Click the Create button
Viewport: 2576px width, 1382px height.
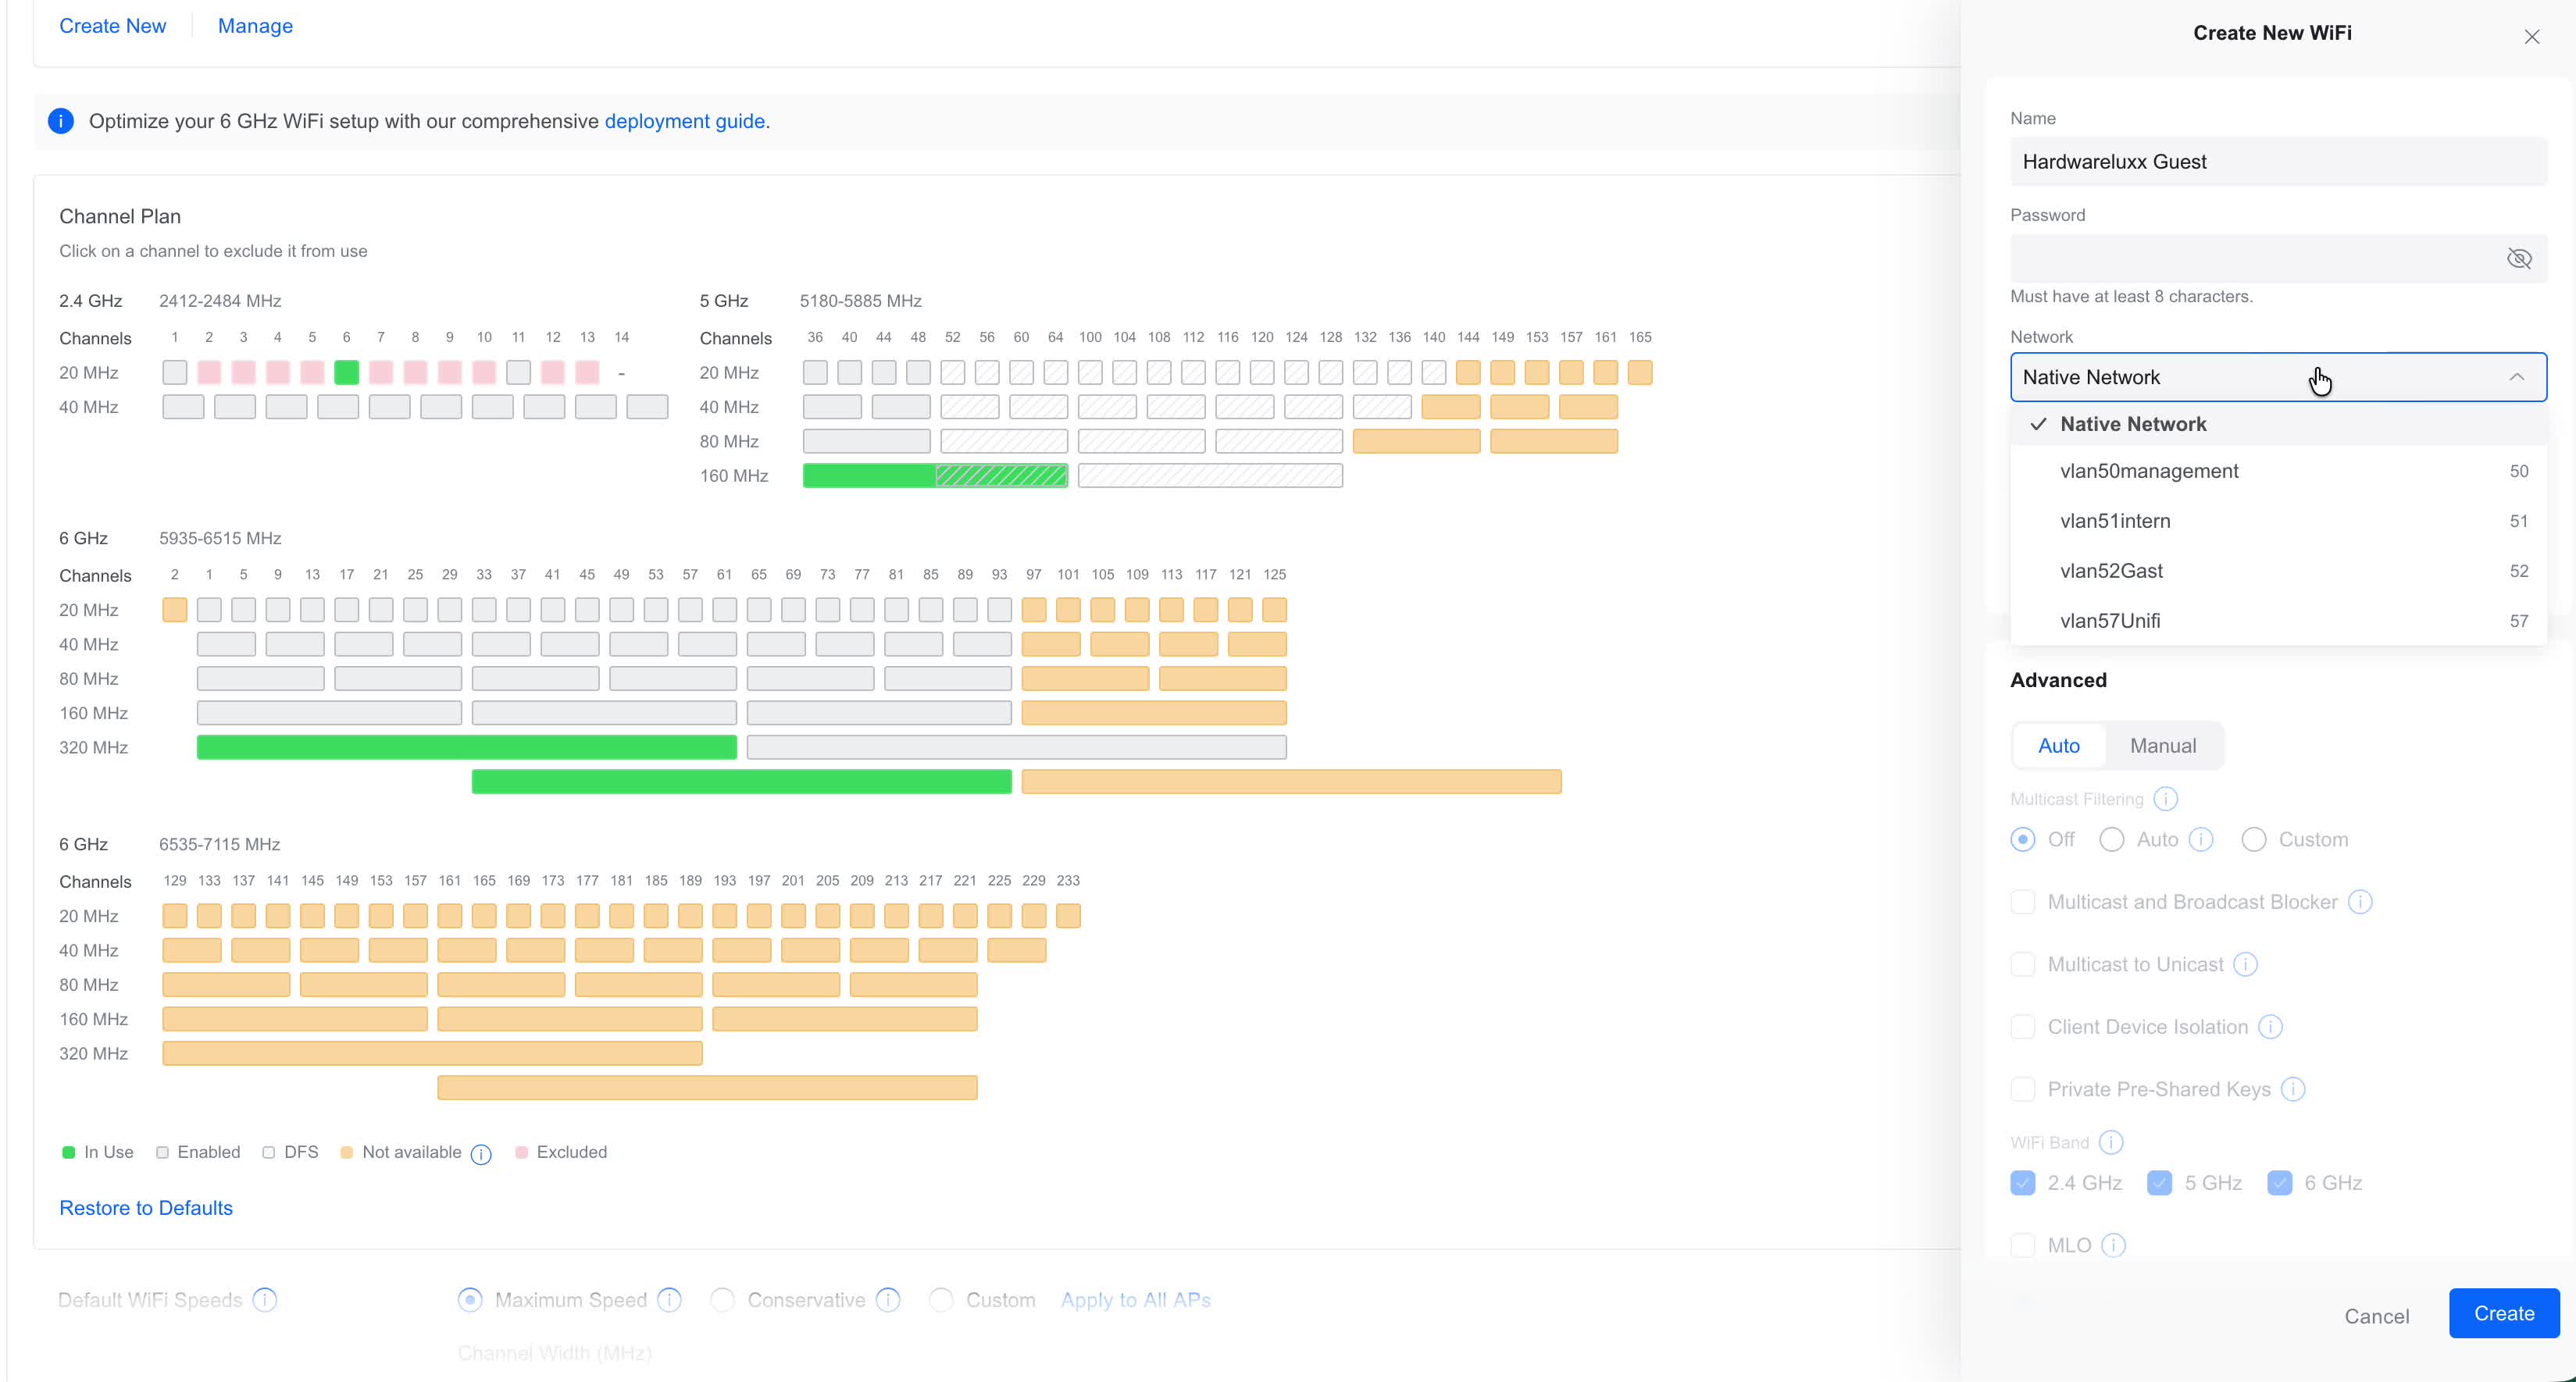[x=2503, y=1313]
